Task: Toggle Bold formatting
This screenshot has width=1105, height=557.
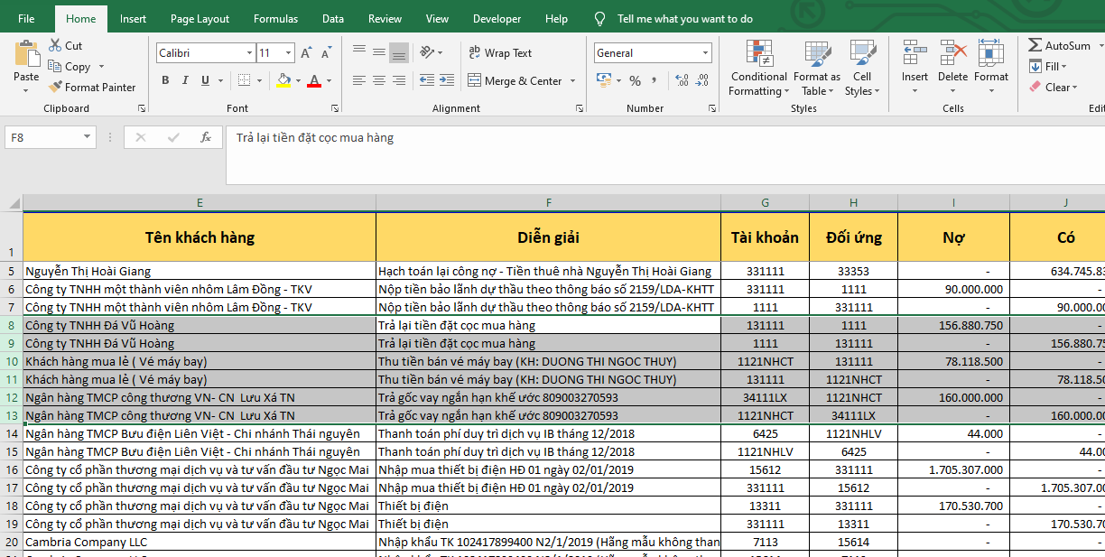Action: coord(165,81)
